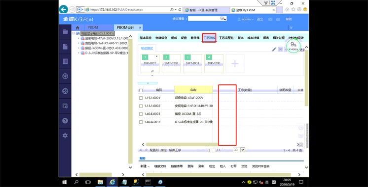Tick the checkbox for row 1.40.E.0003
The height and width of the screenshot is (187, 368).
click(141, 114)
